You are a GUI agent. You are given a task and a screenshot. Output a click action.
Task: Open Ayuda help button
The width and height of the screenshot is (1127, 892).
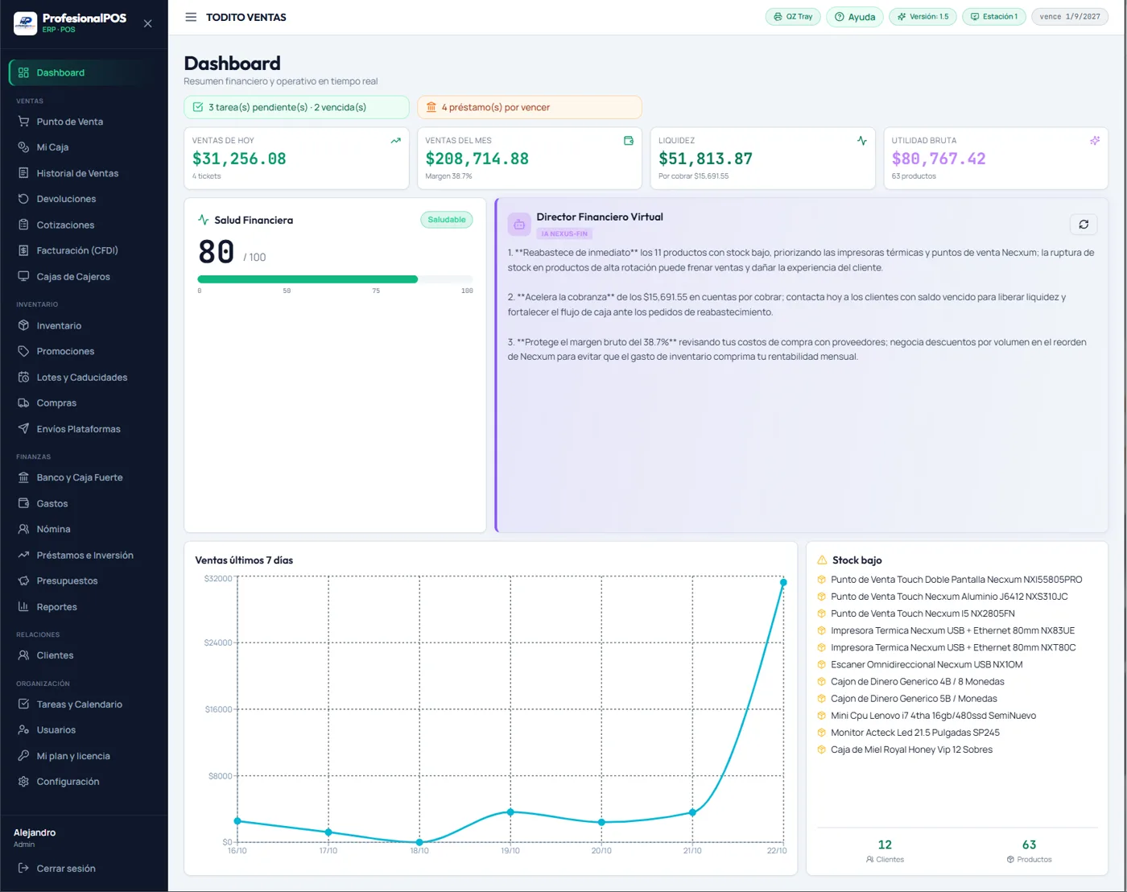[x=855, y=17]
